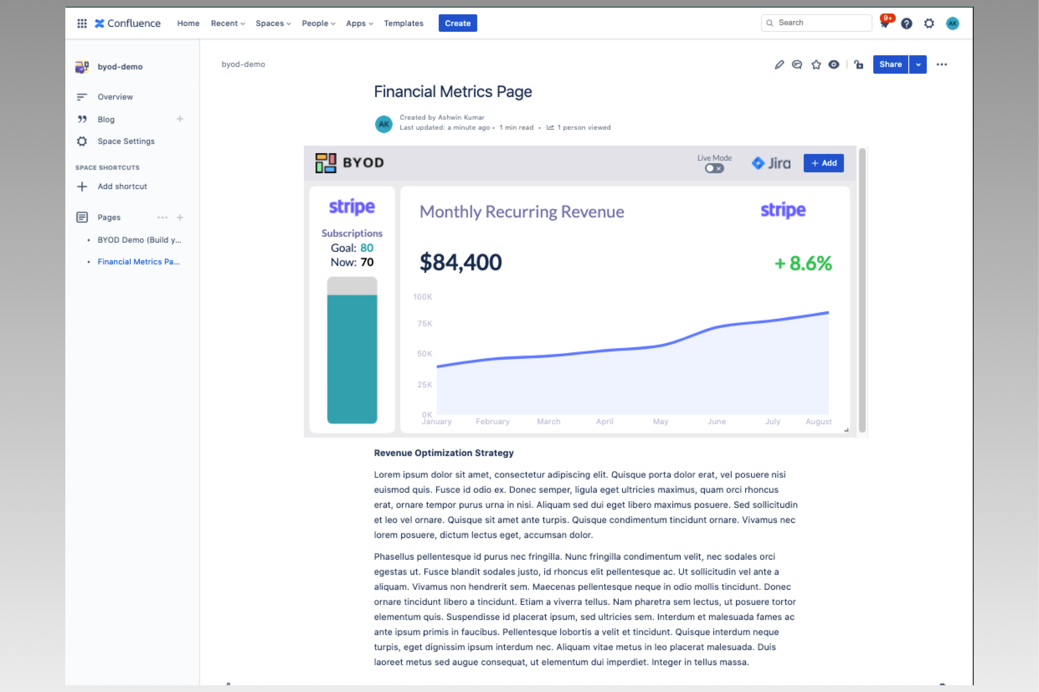Open BYOD Demo page in tree
This screenshot has width=1039, height=692.
click(x=139, y=240)
